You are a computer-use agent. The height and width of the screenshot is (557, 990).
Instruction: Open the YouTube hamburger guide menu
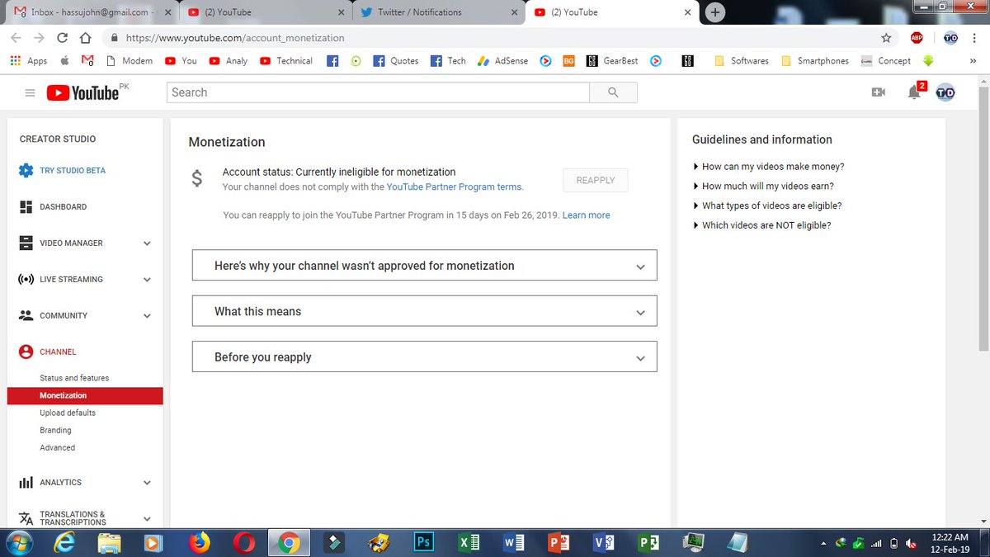coord(30,93)
